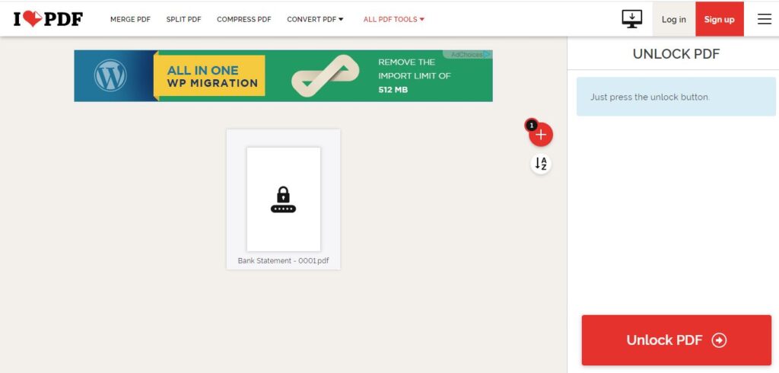This screenshot has width=779, height=373.
Task: Click the red Sign up button
Action: [x=720, y=19]
